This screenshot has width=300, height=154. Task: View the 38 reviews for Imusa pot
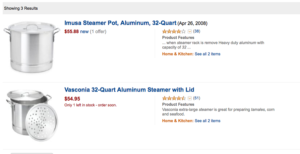[196, 31]
